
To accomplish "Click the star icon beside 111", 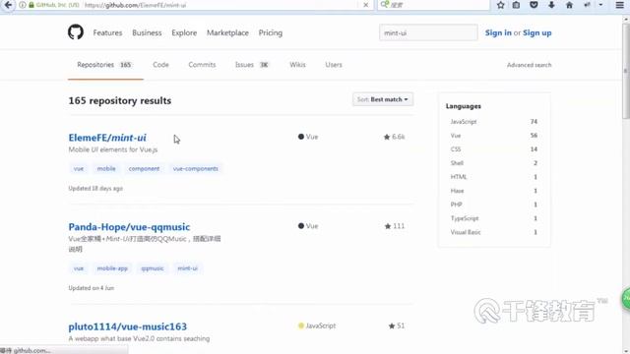I will [x=387, y=226].
